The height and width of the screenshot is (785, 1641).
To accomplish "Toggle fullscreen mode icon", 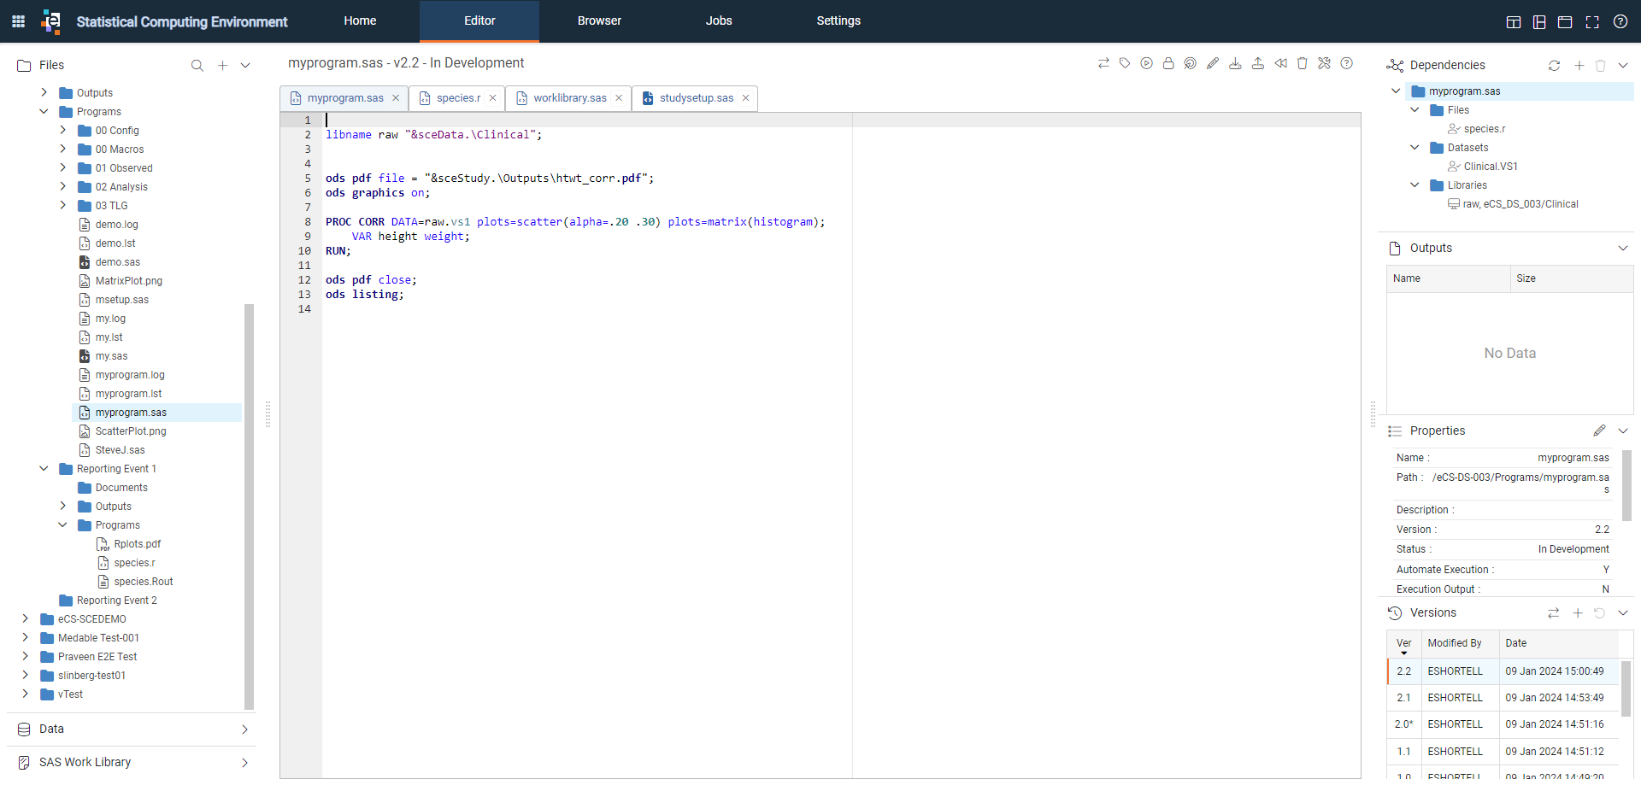I will click(x=1592, y=22).
